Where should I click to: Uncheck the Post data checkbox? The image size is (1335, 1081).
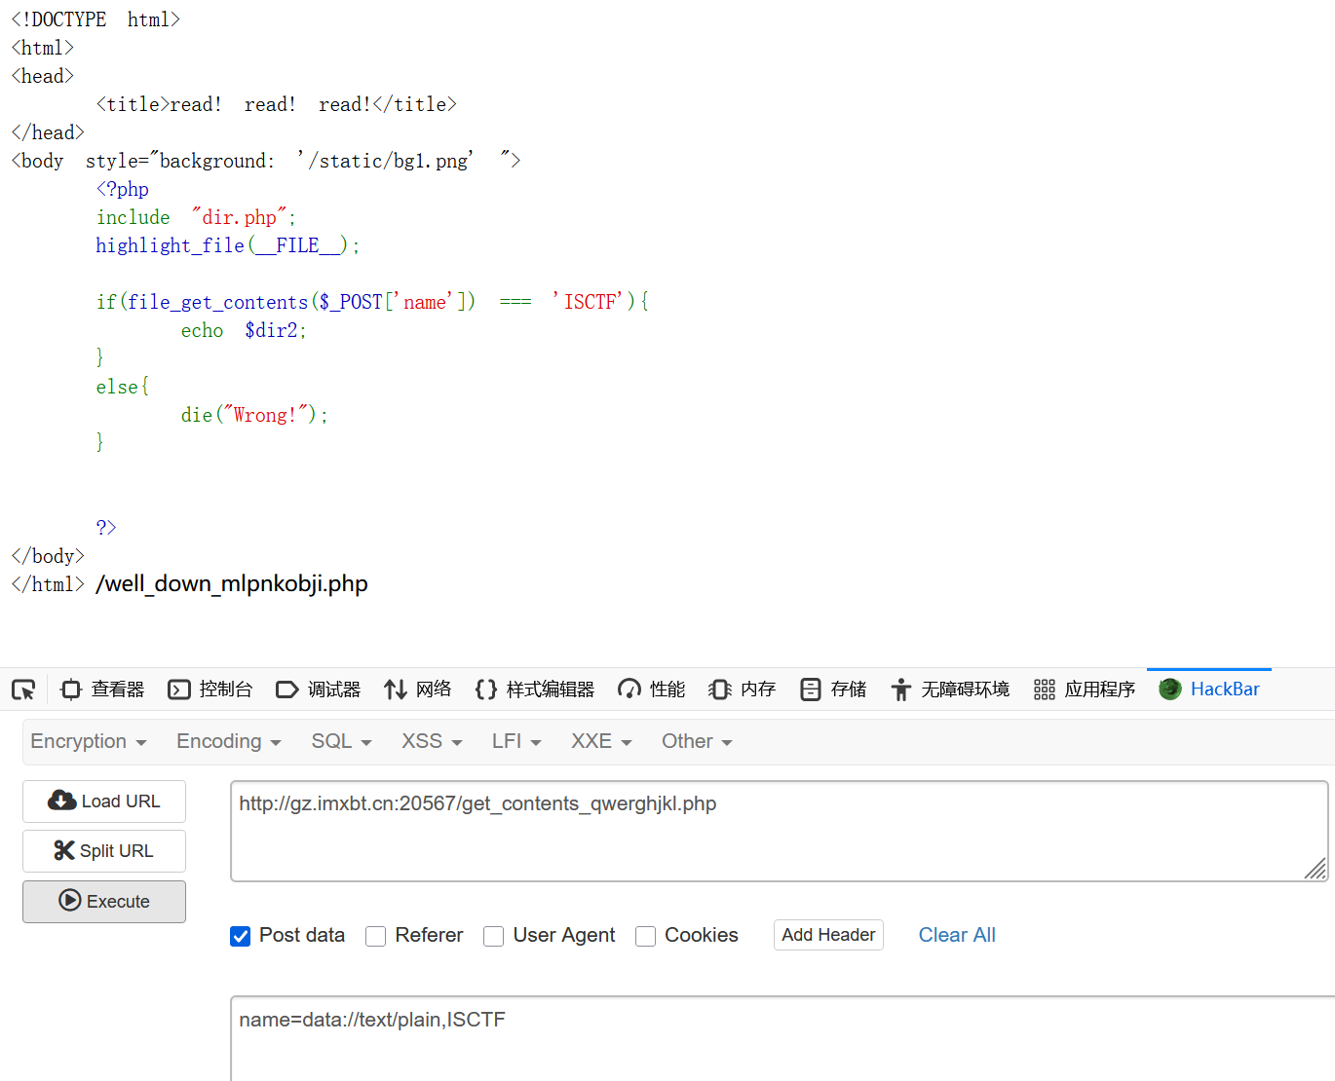point(241,936)
